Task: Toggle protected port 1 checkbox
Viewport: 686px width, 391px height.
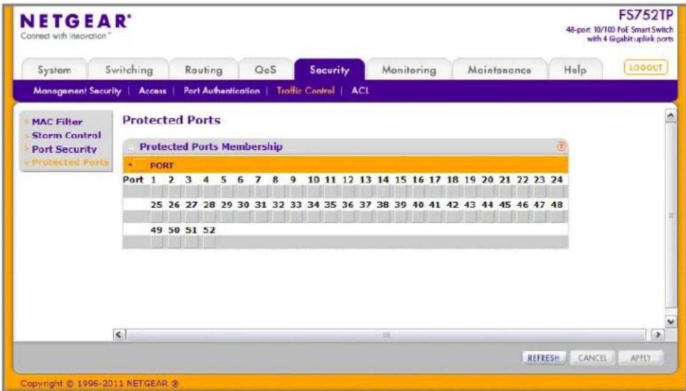Action: coord(156,191)
